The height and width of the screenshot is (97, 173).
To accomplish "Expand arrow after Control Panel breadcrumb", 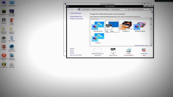I will 91,9.
